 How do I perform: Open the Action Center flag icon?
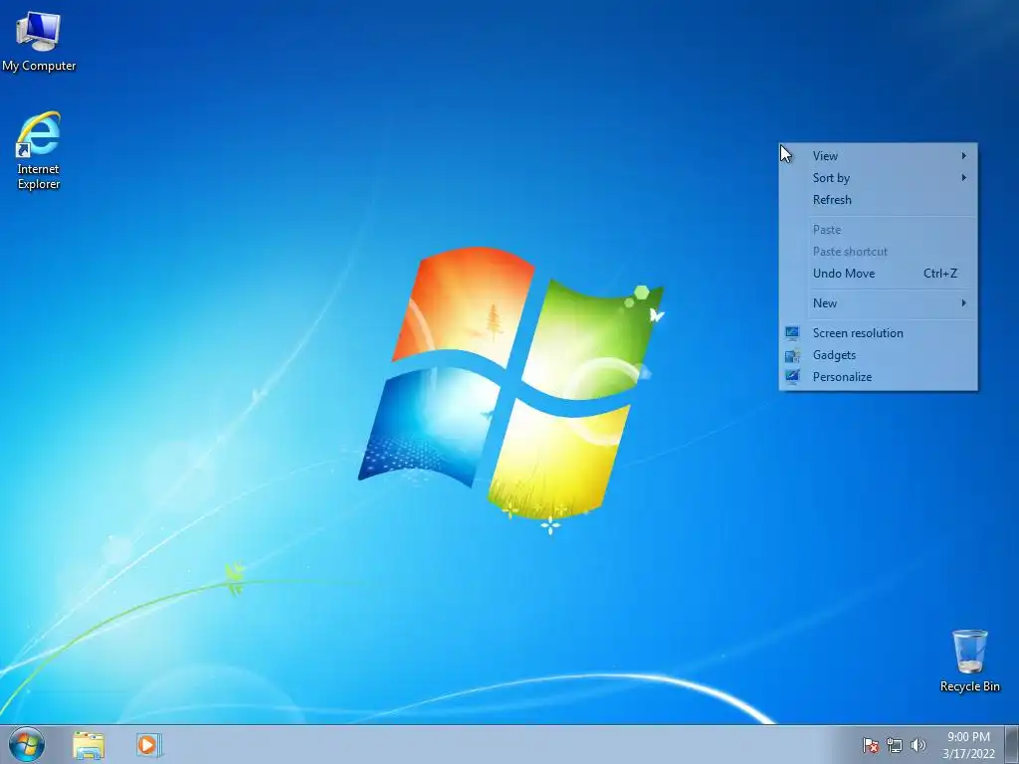click(870, 745)
